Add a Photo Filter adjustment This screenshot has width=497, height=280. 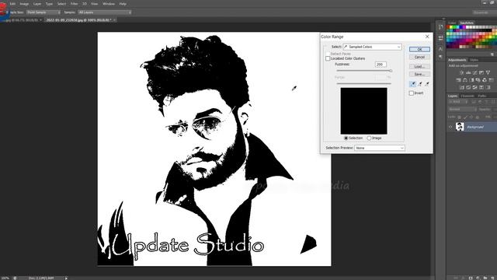[x=478, y=80]
